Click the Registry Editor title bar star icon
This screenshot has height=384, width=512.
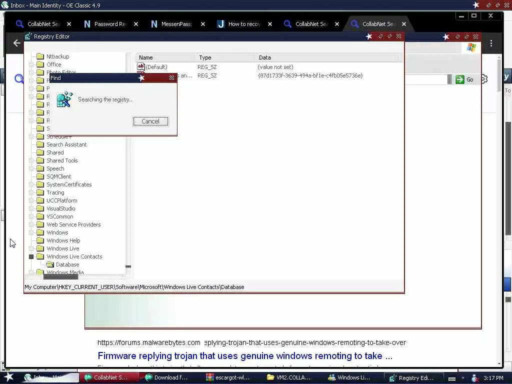pos(369,36)
